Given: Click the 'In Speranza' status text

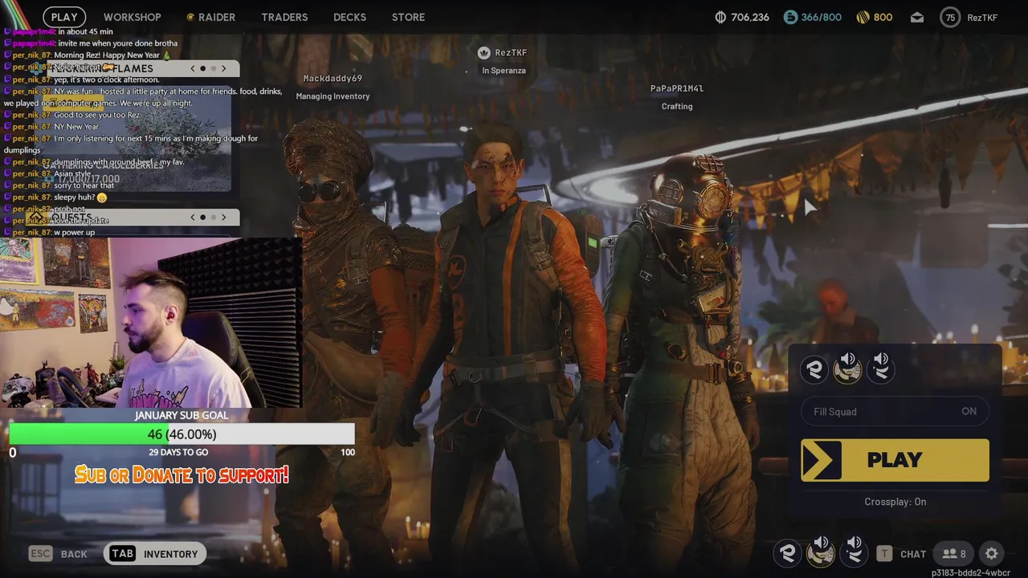Looking at the screenshot, I should 504,71.
